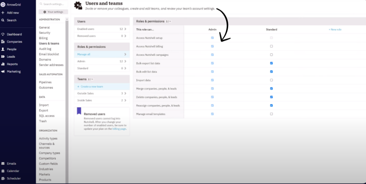Open General administration settings

(x=44, y=28)
